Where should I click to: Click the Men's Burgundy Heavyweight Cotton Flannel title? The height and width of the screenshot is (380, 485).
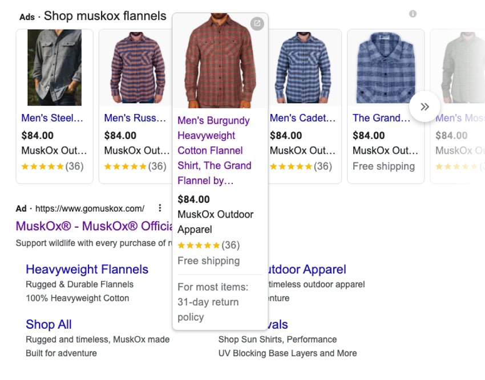click(x=215, y=150)
